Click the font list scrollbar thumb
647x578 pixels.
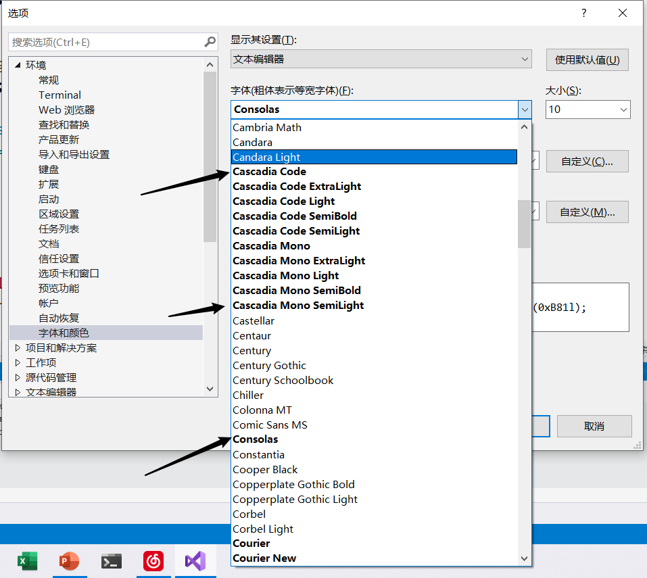click(524, 224)
